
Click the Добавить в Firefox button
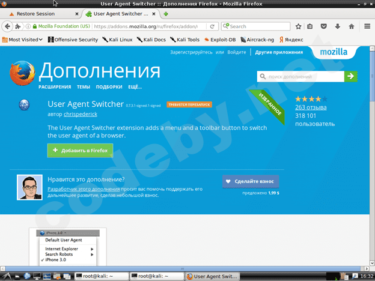pyautogui.click(x=80, y=151)
